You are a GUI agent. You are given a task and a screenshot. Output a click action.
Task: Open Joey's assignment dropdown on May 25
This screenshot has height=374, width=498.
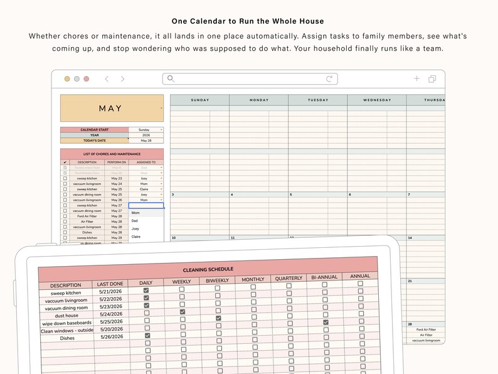(161, 195)
